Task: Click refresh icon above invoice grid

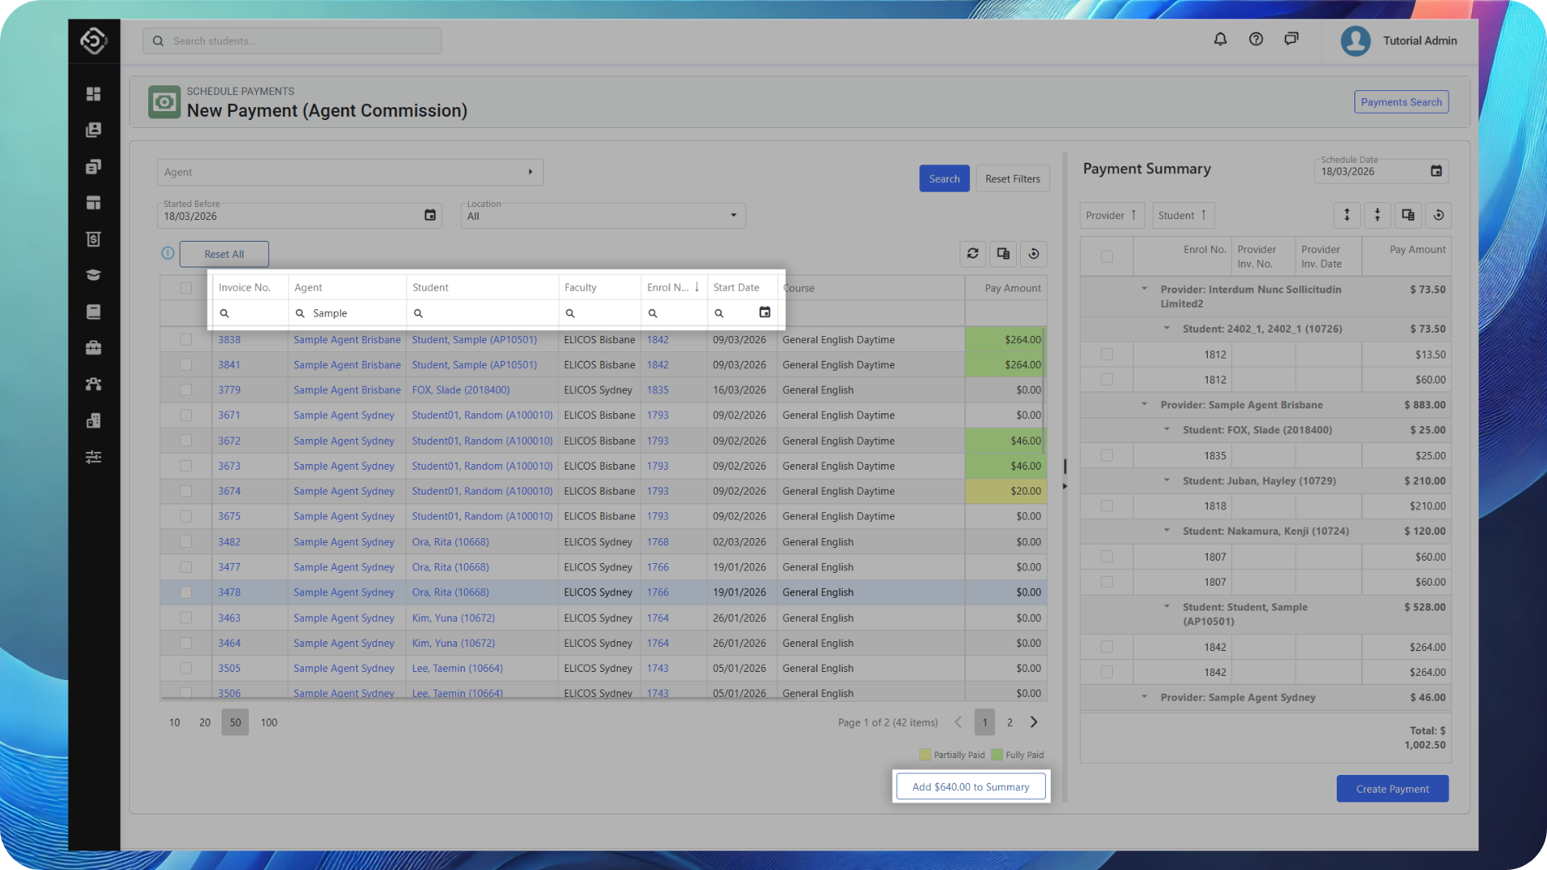Action: [973, 254]
